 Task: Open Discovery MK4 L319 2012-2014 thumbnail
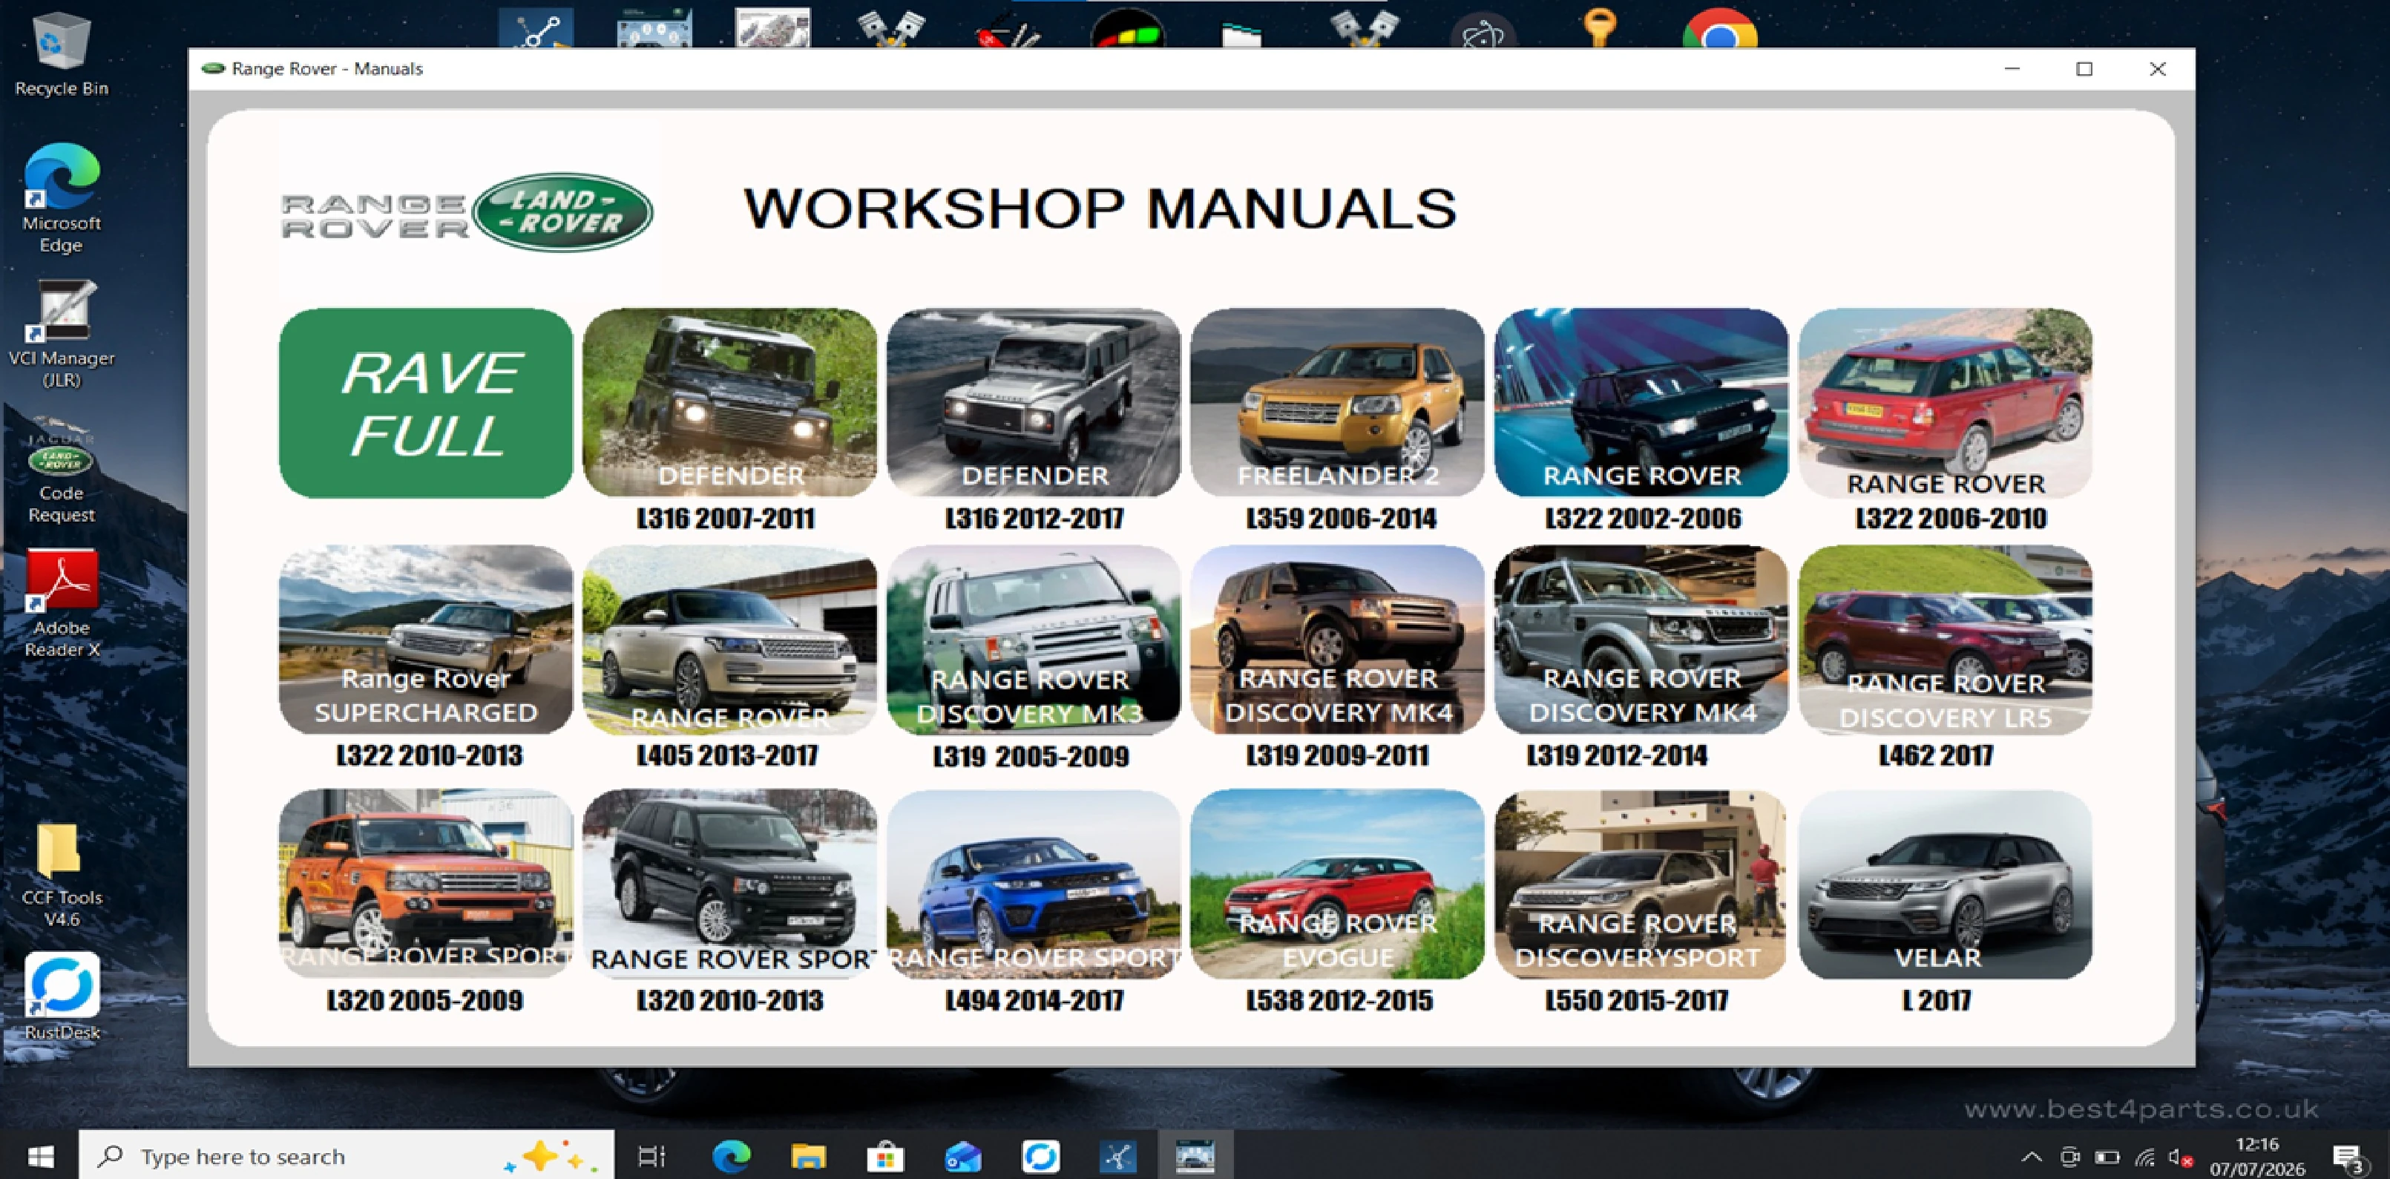(1641, 640)
